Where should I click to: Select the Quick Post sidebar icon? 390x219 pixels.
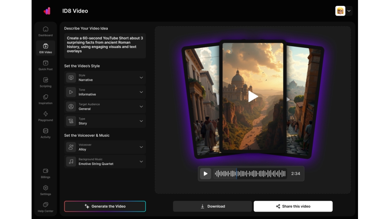(x=46, y=65)
